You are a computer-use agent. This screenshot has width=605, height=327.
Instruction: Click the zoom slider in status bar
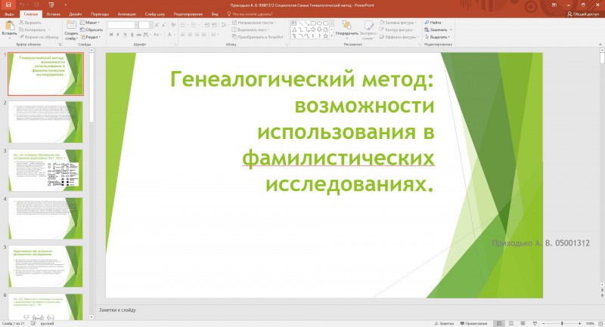click(562, 323)
